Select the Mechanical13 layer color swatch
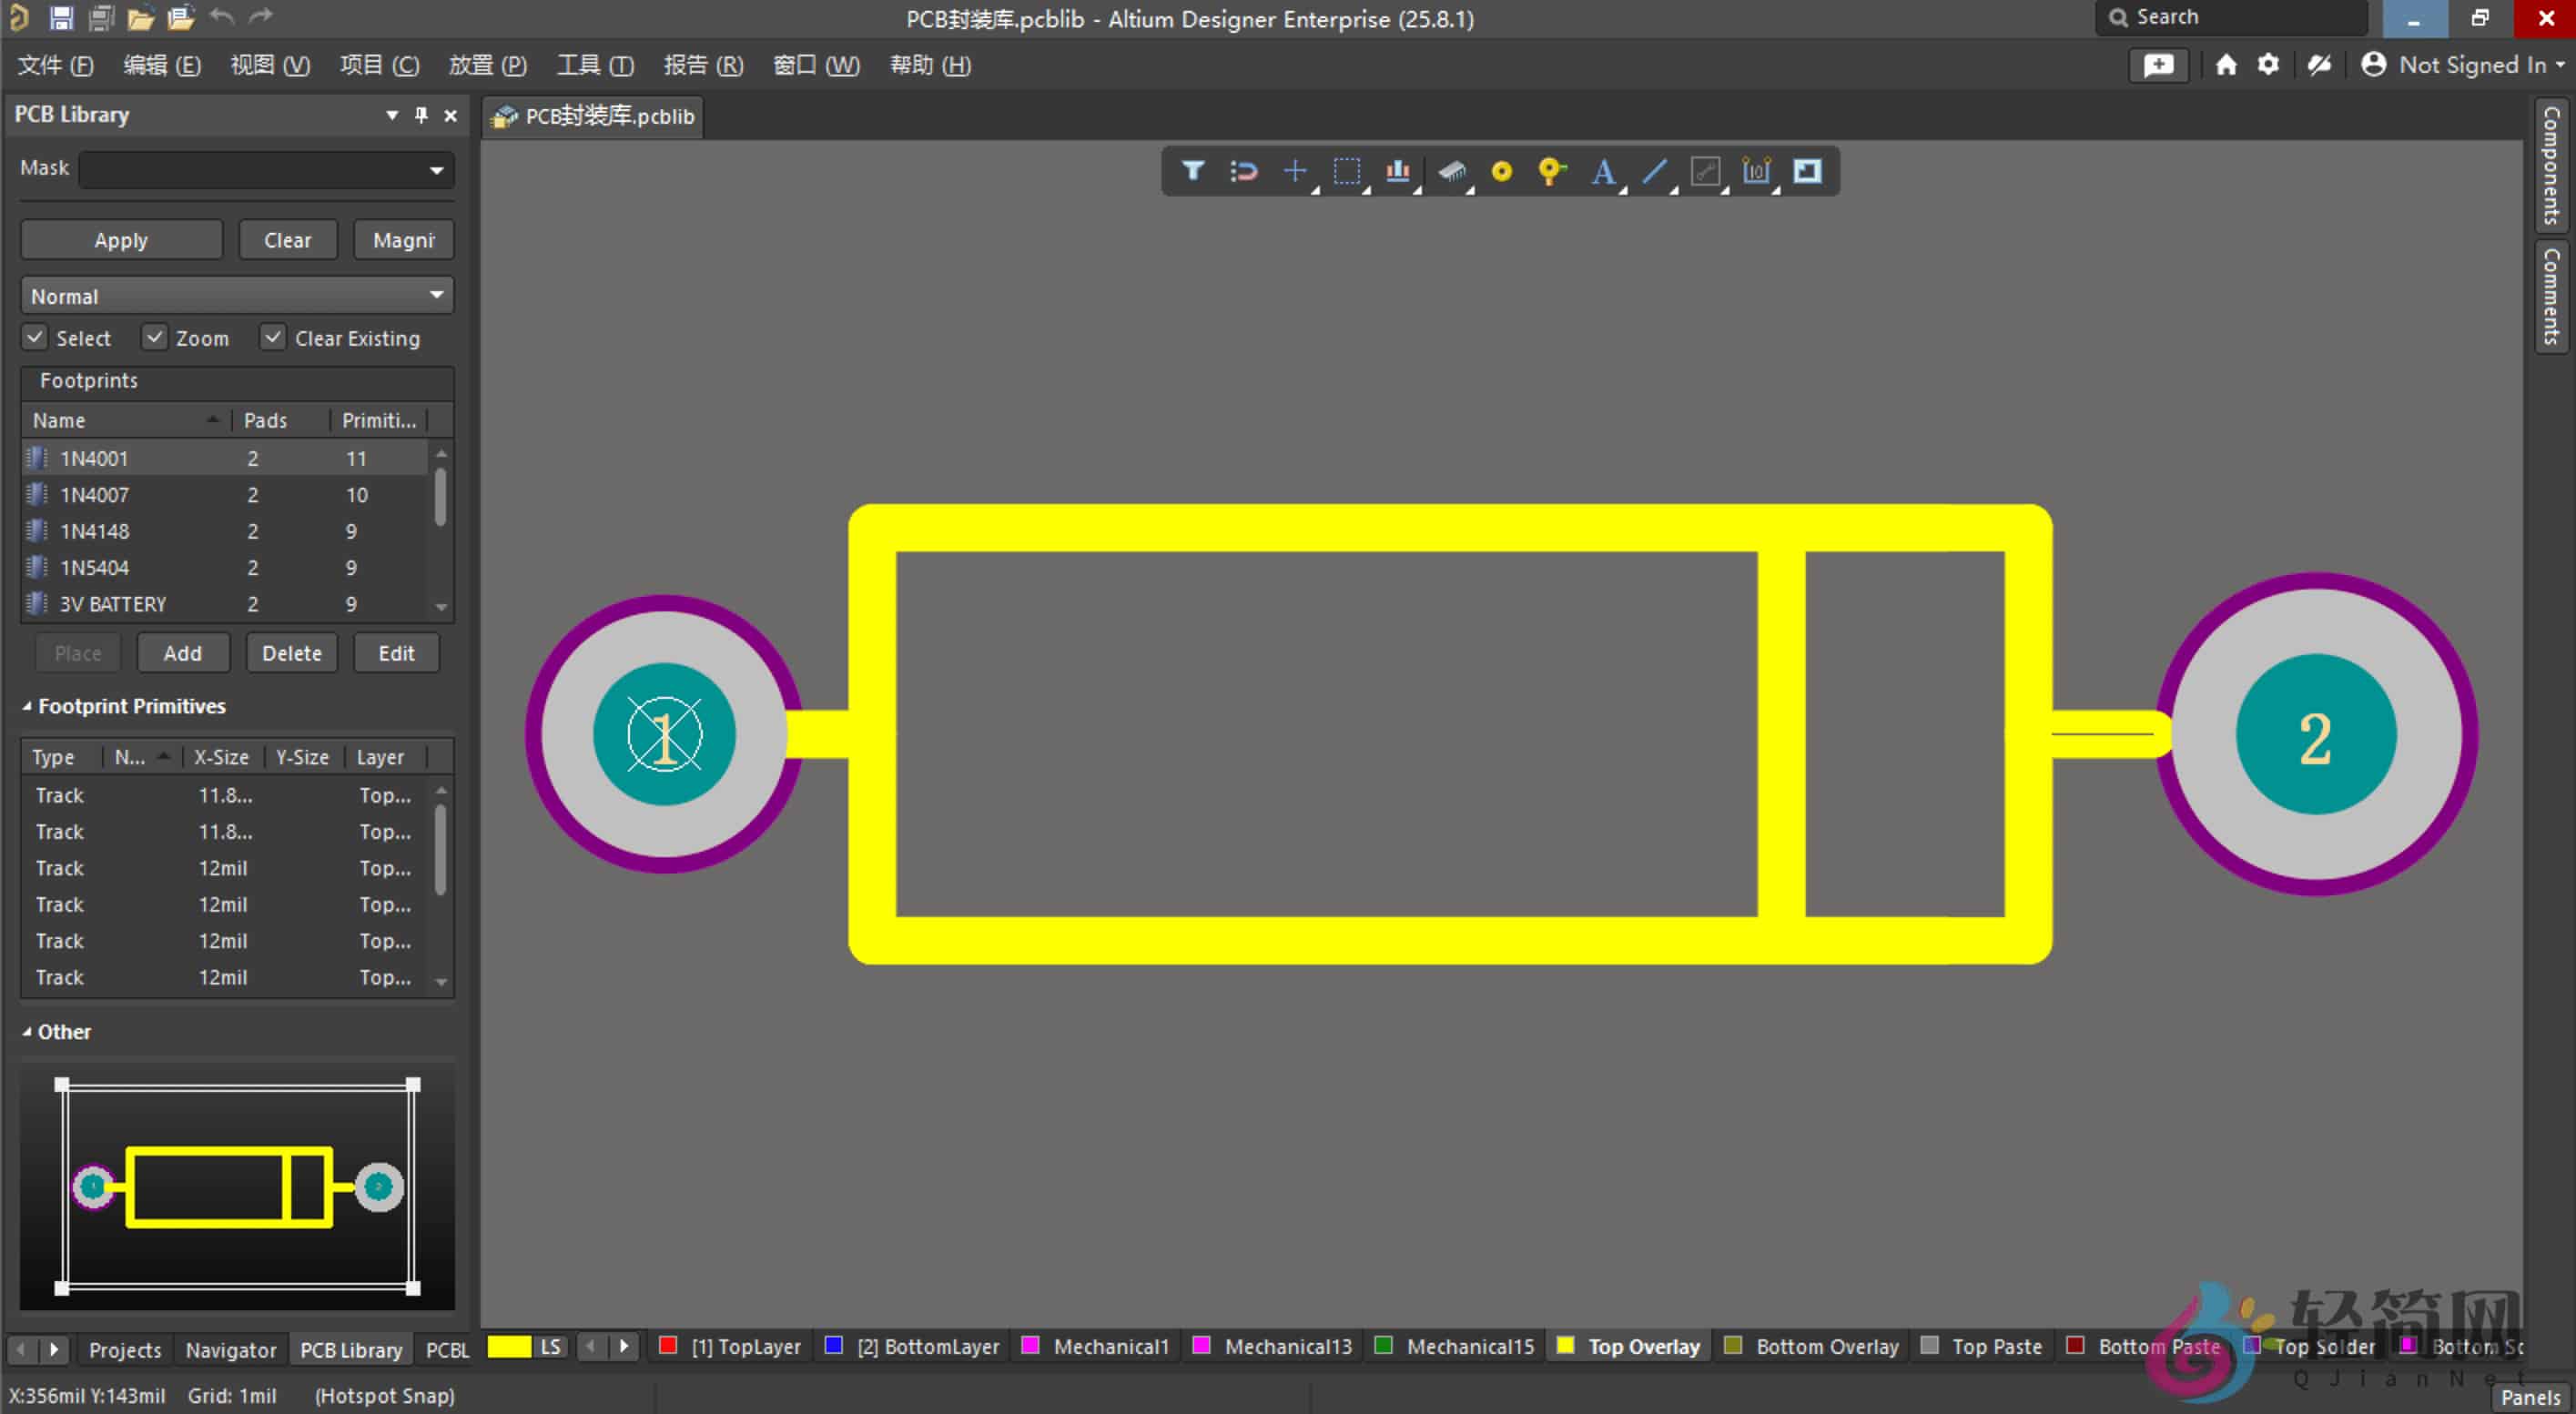 click(x=1203, y=1346)
